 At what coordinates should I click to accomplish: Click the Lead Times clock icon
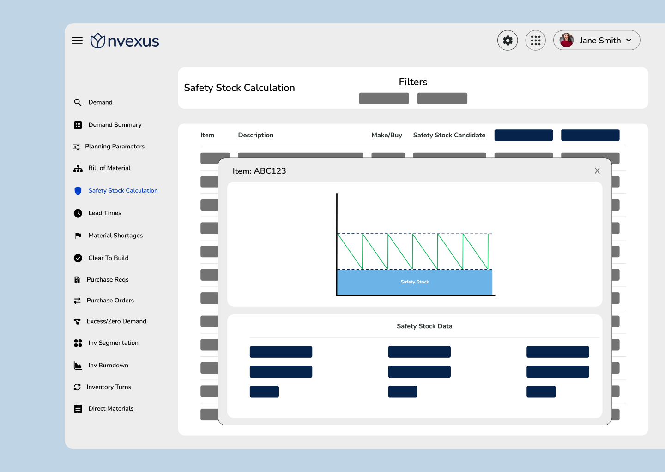78,213
